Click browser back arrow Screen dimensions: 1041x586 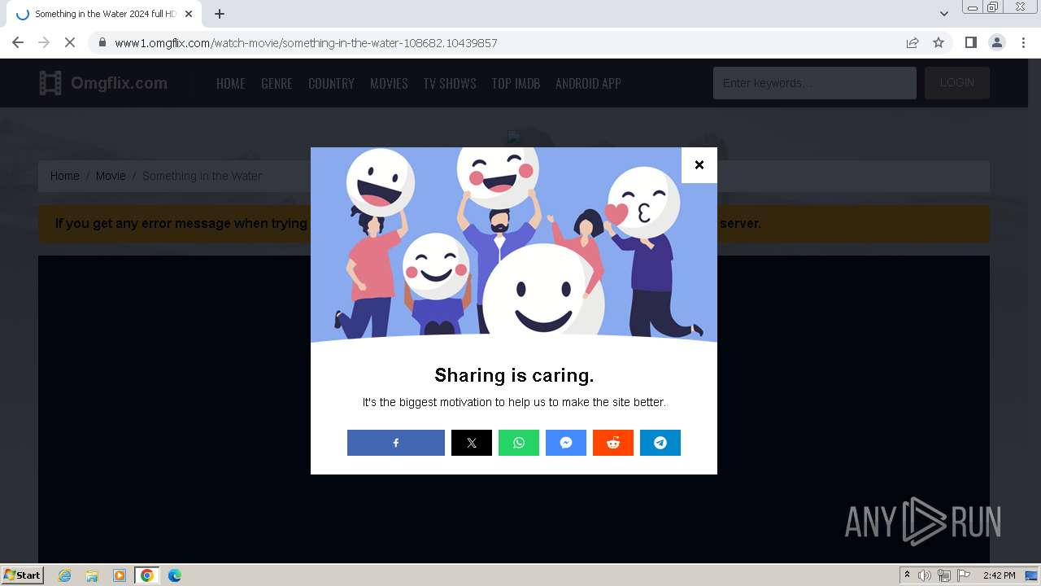tap(18, 42)
